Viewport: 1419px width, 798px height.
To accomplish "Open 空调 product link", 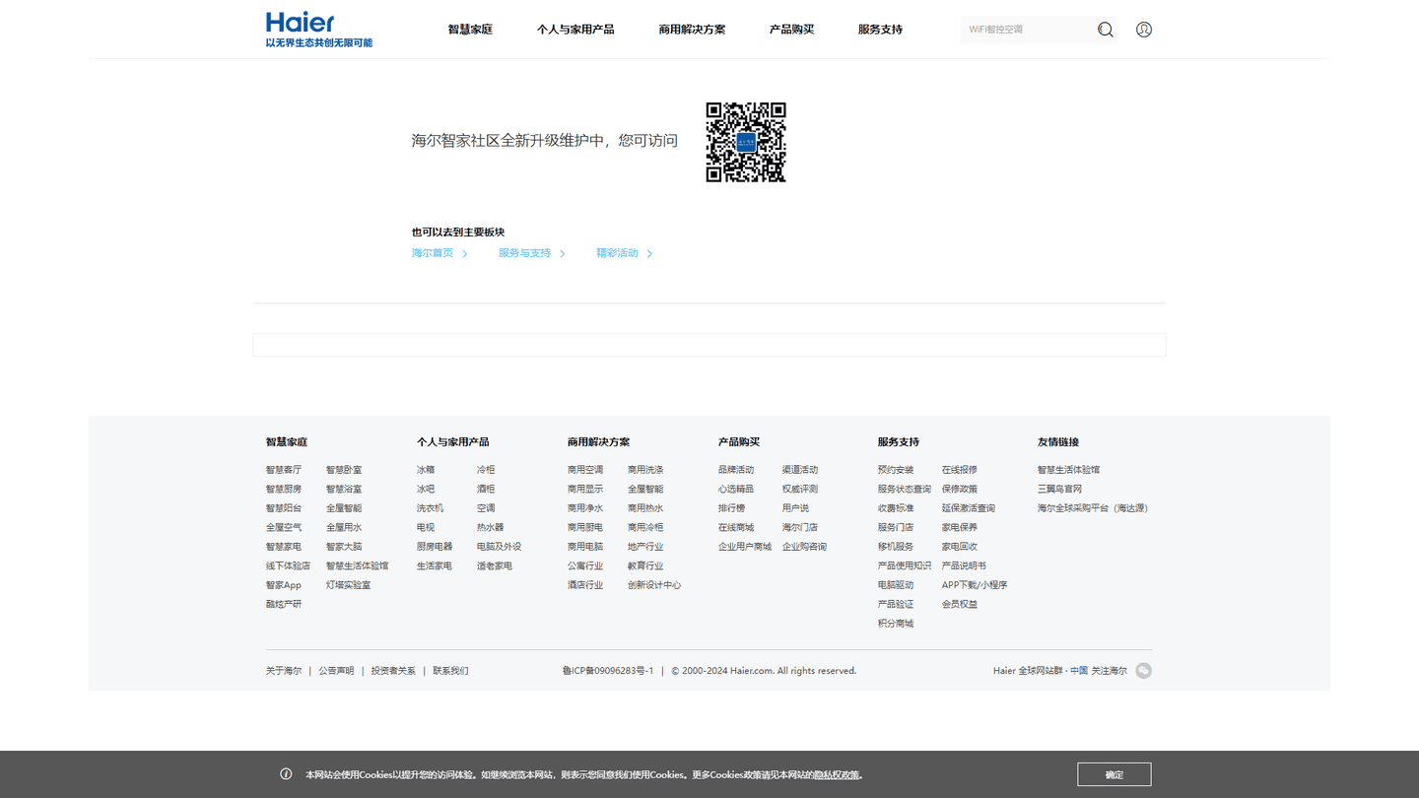I will pyautogui.click(x=486, y=508).
